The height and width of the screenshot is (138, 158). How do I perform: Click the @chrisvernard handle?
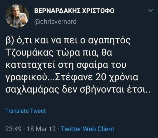56,21
